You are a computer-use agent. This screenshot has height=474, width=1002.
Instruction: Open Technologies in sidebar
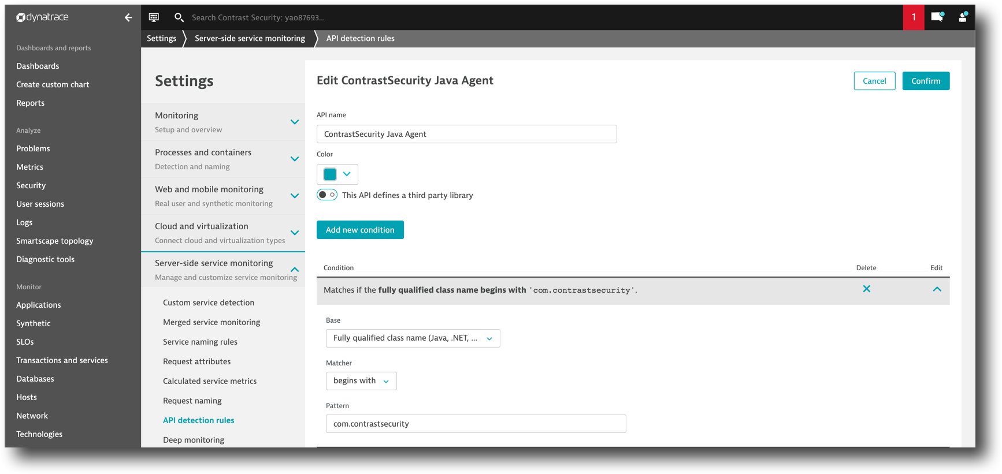39,434
